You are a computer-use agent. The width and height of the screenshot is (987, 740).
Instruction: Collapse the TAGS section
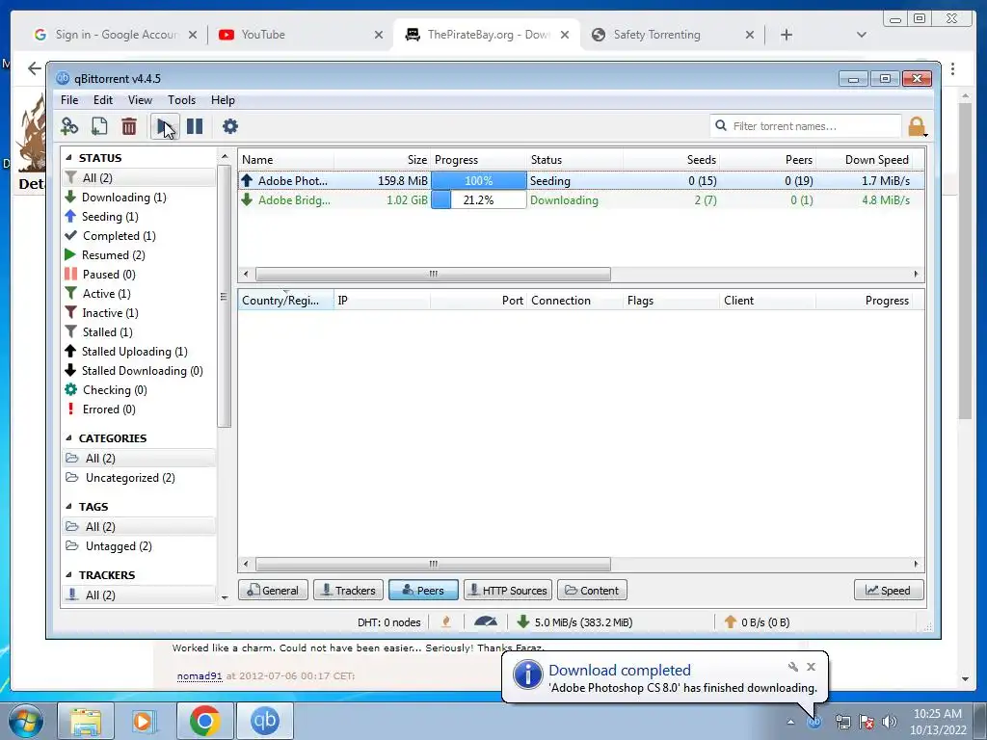click(69, 507)
